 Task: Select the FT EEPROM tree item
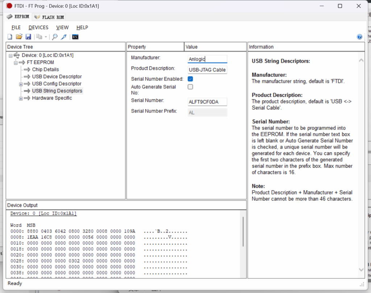tap(41, 62)
